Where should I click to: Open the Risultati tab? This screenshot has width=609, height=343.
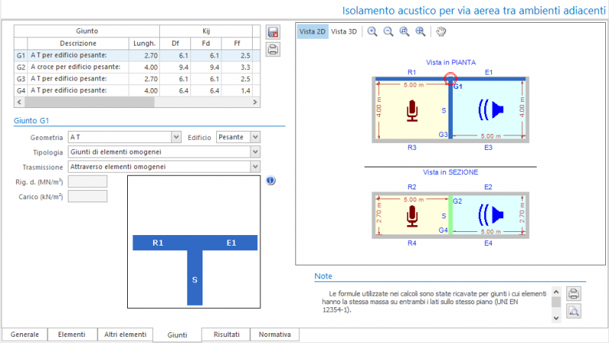tap(226, 335)
